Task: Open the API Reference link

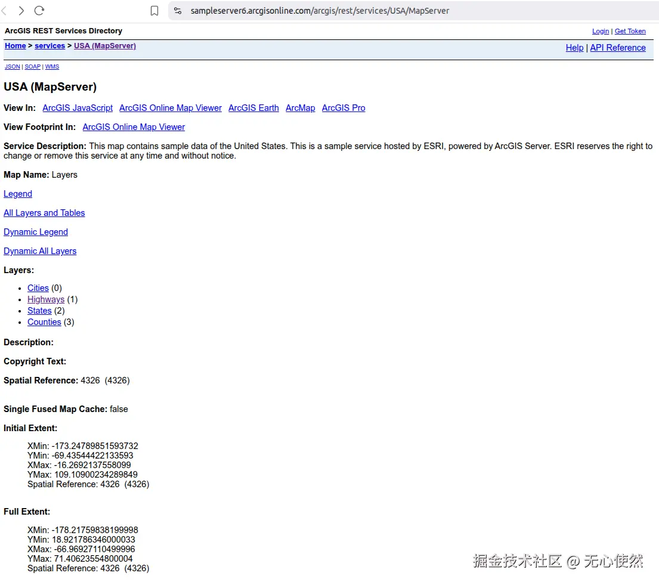Action: [618, 48]
